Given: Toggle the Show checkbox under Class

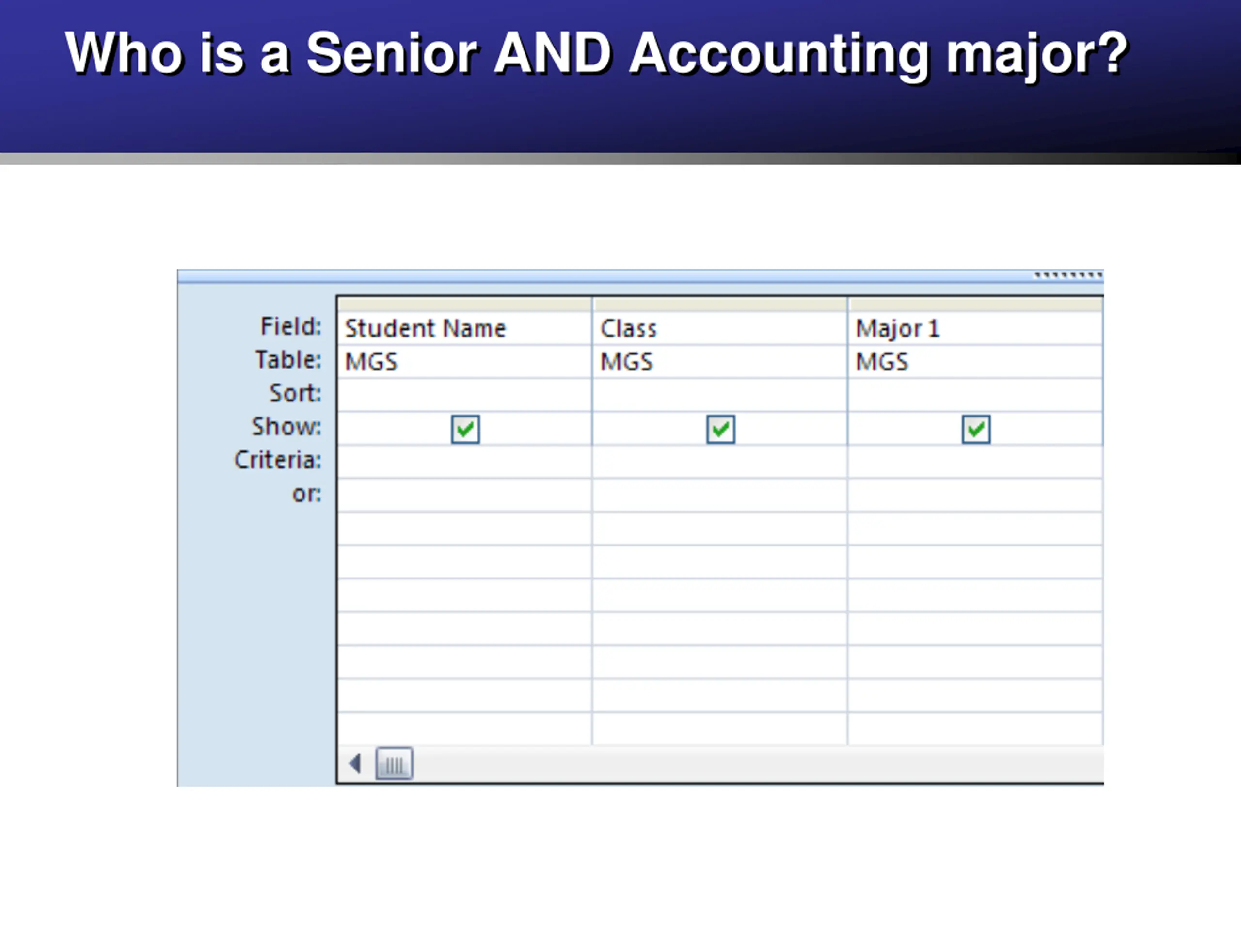Looking at the screenshot, I should click(x=720, y=429).
